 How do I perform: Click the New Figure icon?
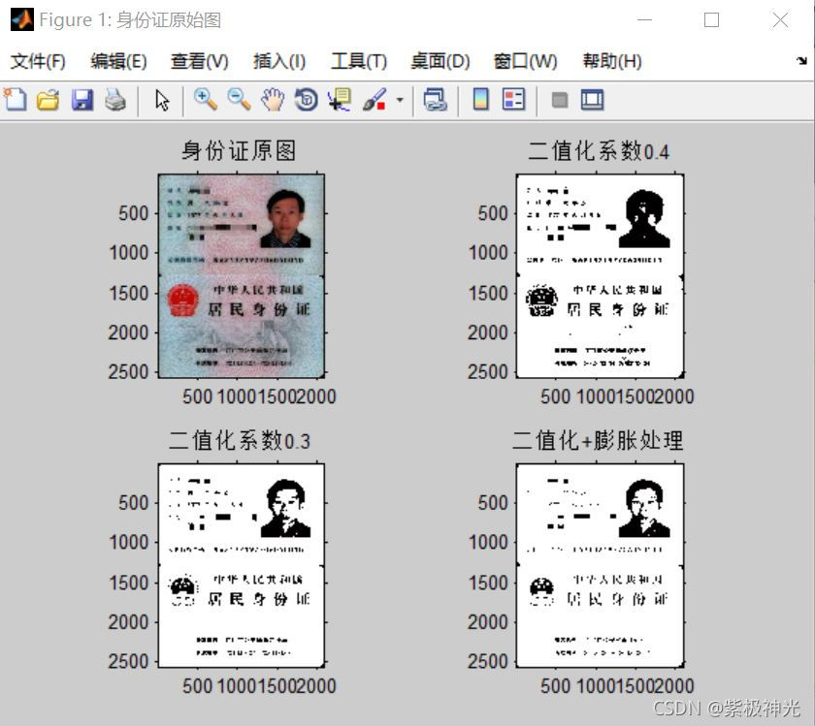(14, 100)
